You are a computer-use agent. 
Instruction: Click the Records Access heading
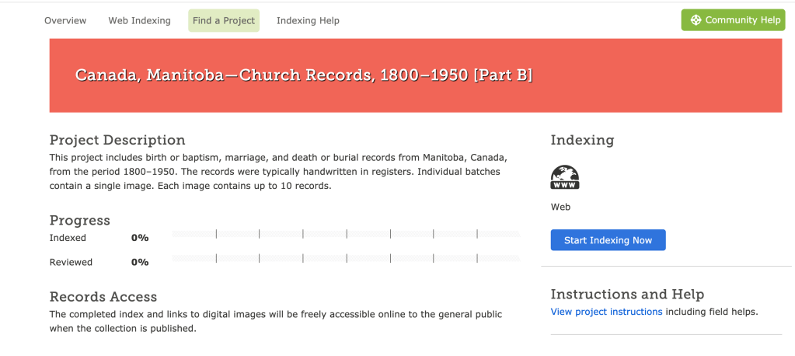point(103,297)
